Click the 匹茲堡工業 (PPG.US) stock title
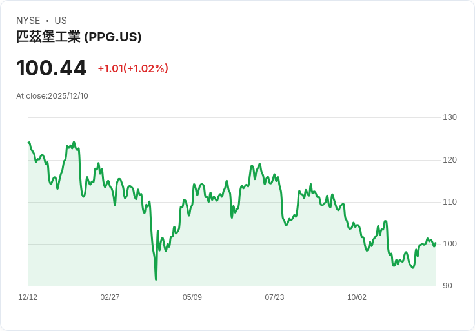 (x=79, y=37)
